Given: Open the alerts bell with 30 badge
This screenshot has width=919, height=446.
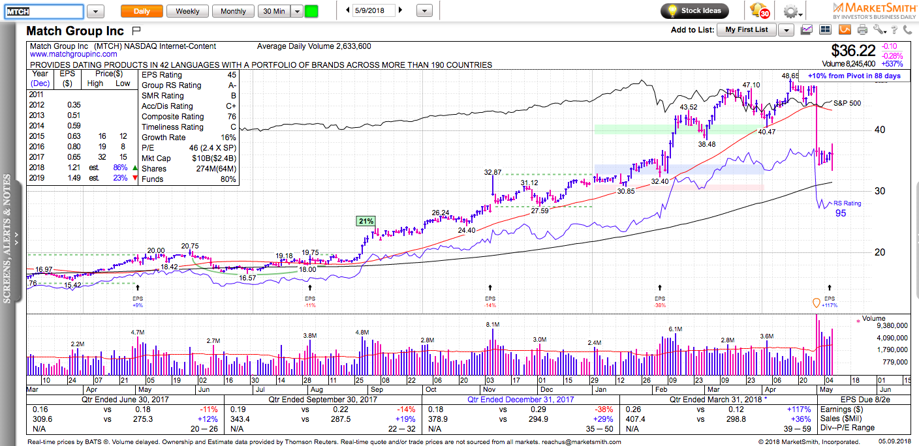Looking at the screenshot, I should [760, 11].
